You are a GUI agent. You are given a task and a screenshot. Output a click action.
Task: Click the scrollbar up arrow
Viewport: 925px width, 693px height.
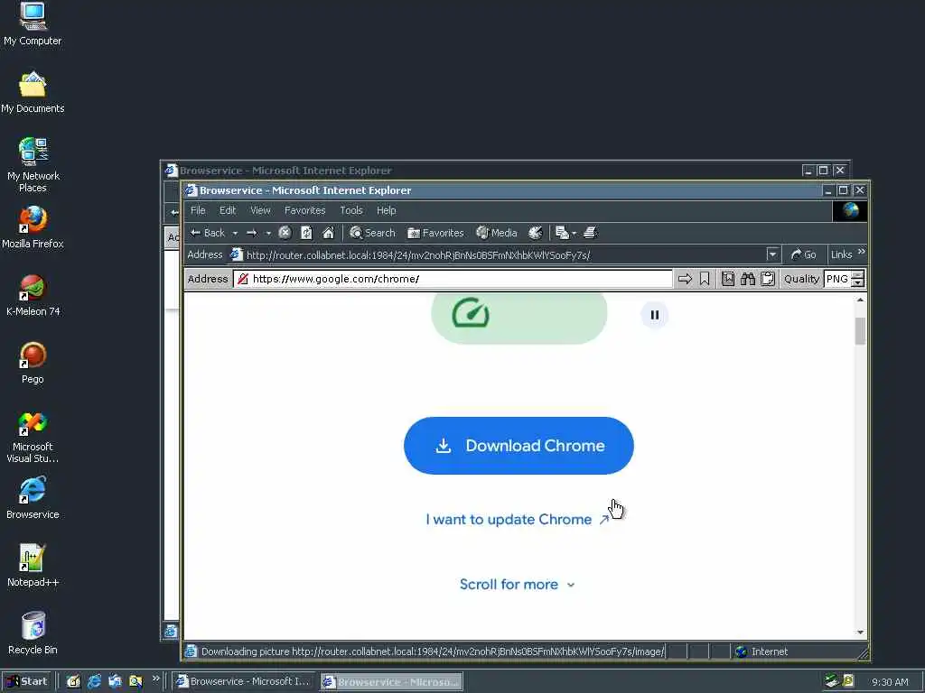pos(860,300)
